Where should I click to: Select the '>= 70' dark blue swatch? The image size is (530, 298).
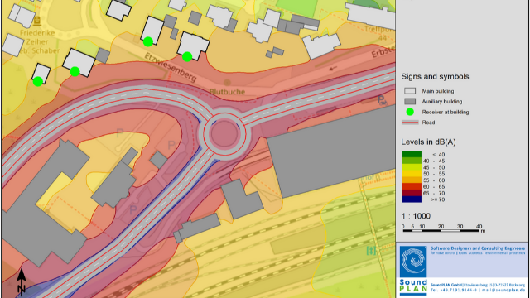(x=412, y=199)
